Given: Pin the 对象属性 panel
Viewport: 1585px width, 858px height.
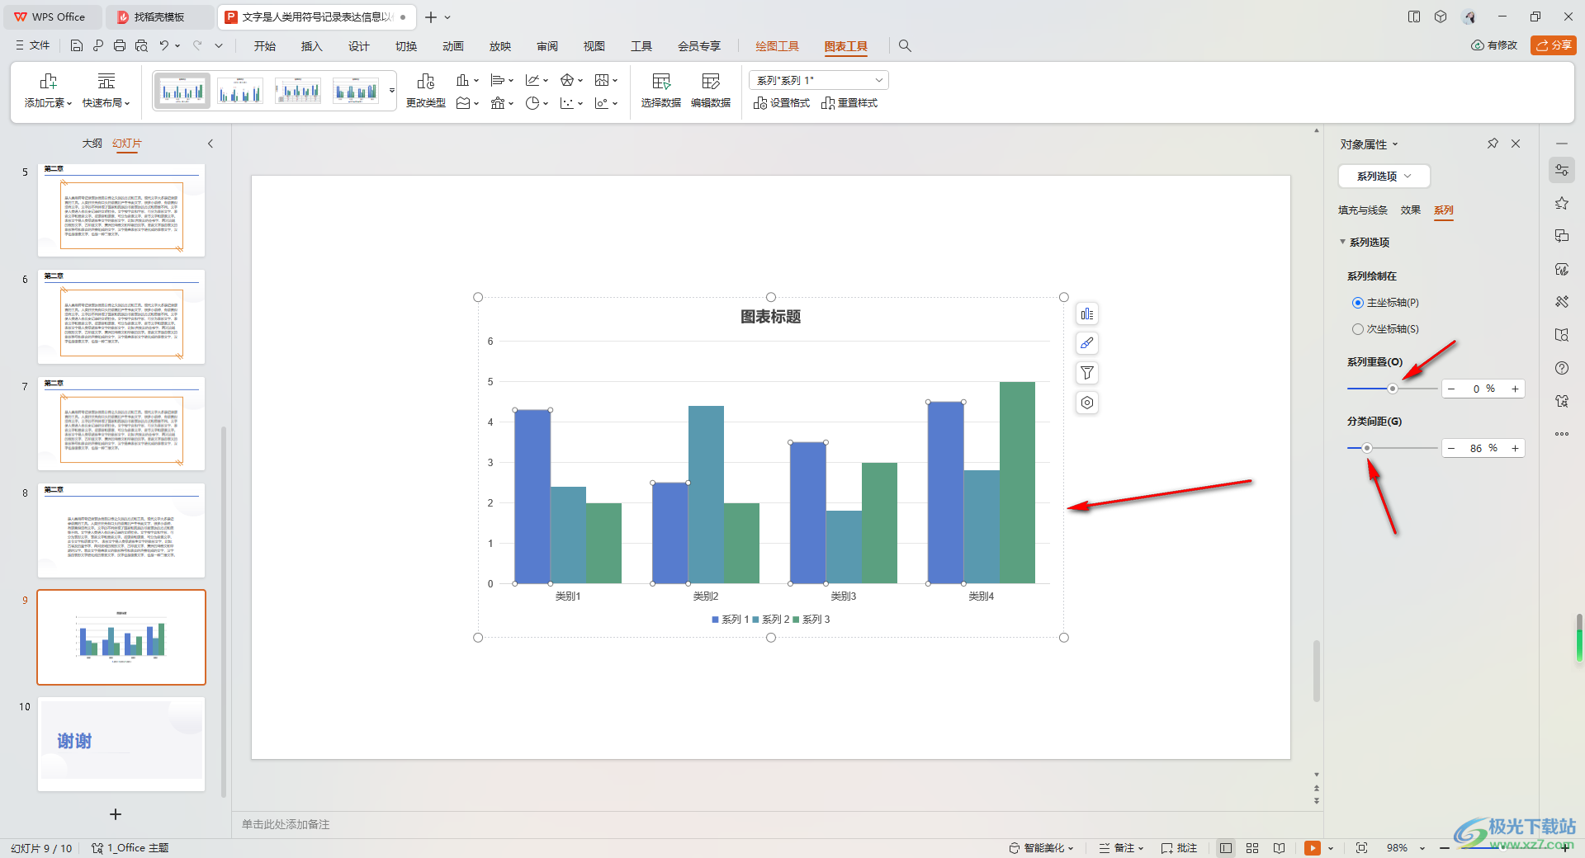Looking at the screenshot, I should pos(1493,144).
